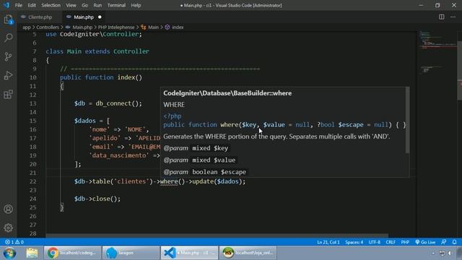Image resolution: width=462 pixels, height=260 pixels.
Task: Open the Terminal menu
Action: click(116, 5)
